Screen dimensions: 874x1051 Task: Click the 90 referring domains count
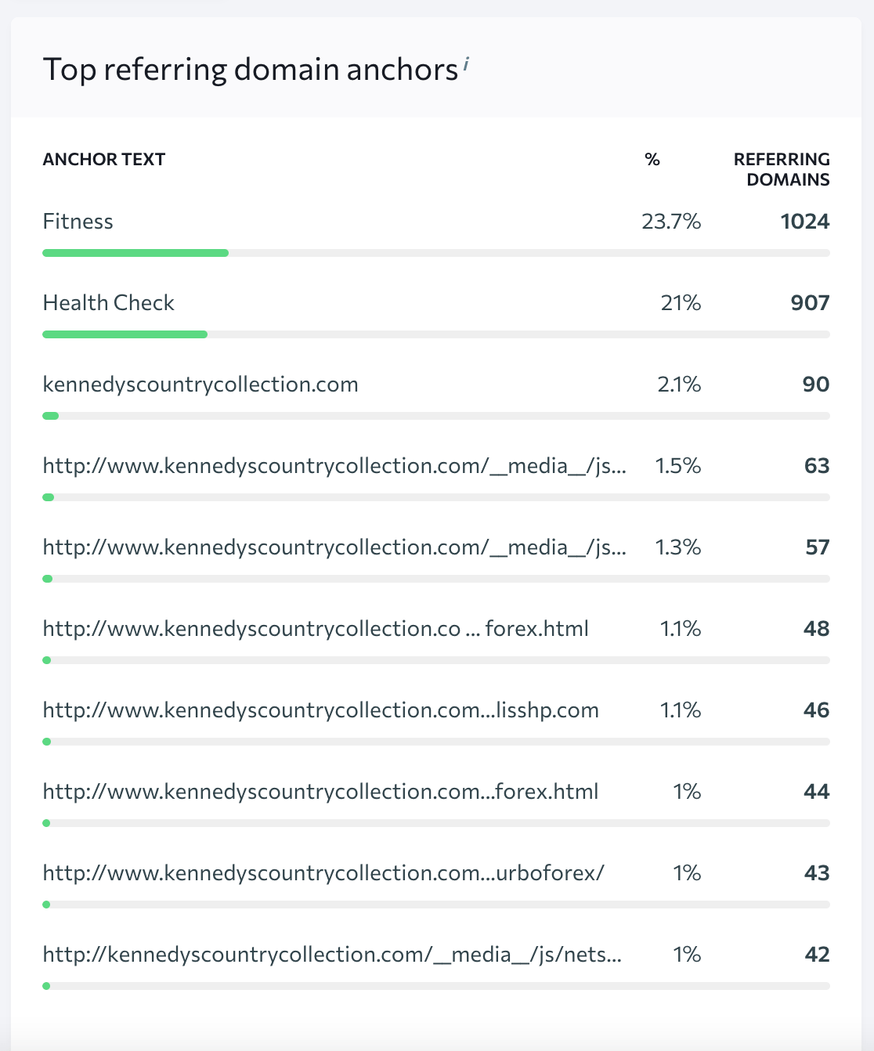815,385
